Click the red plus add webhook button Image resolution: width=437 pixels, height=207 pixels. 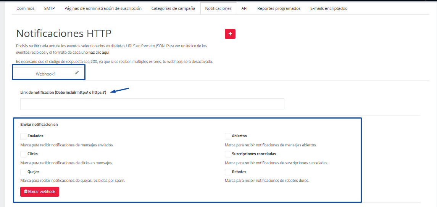(x=230, y=34)
